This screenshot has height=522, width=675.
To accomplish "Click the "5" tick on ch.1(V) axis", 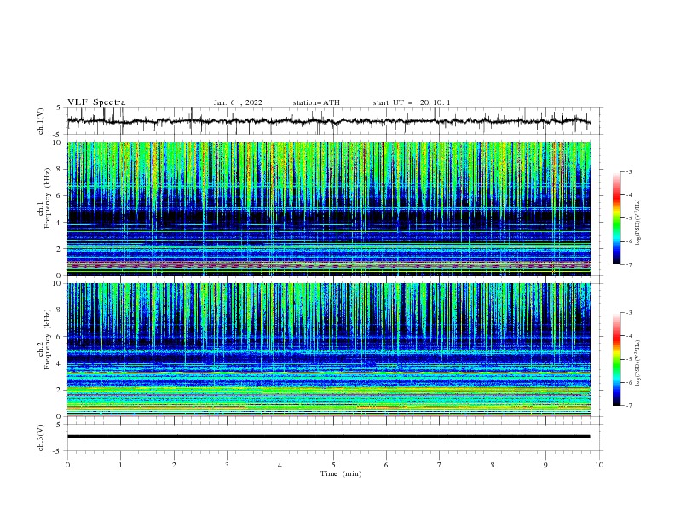I will tap(60, 107).
